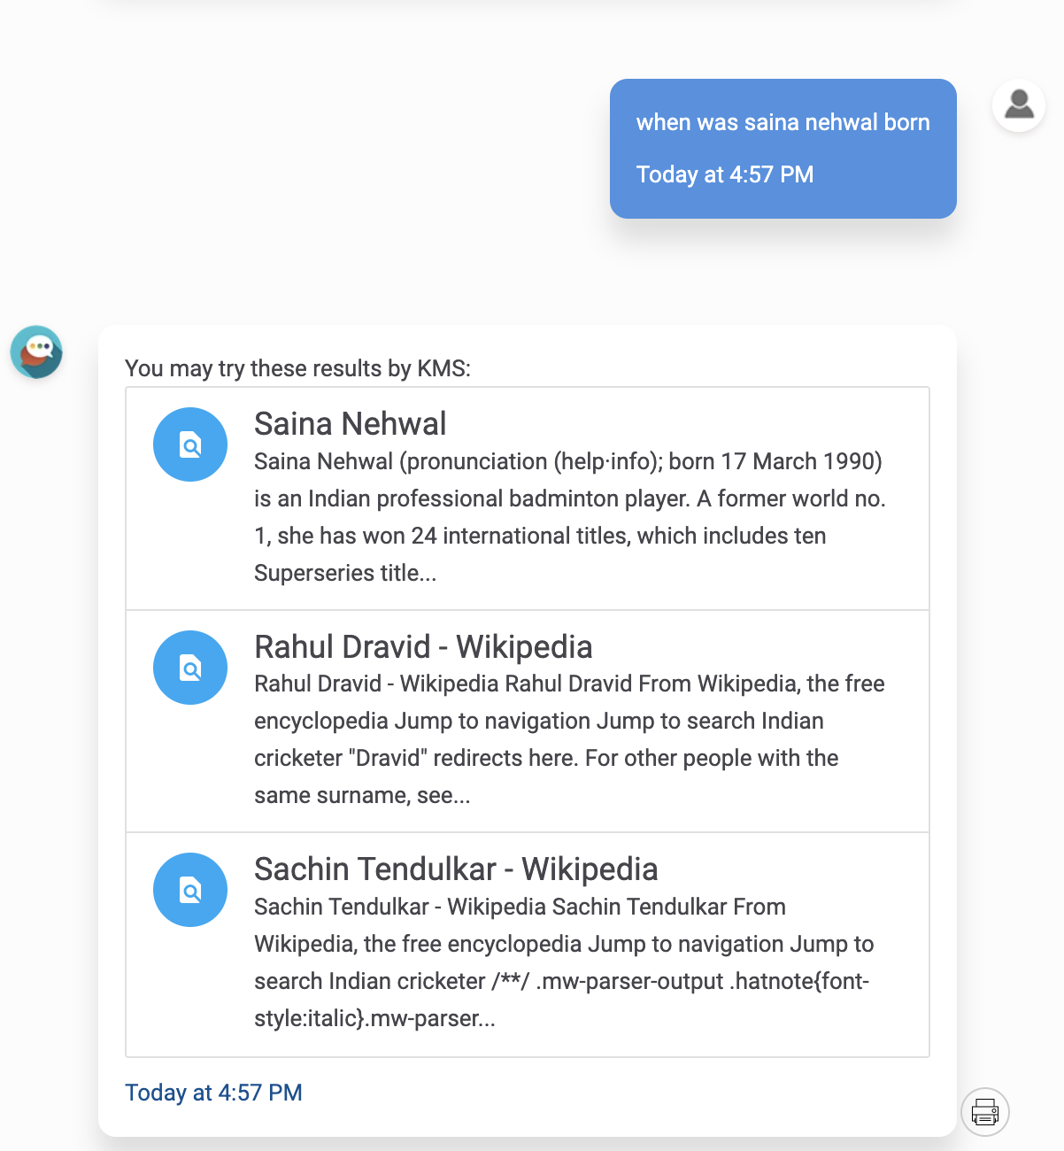Click the print conversation icon

click(x=985, y=1111)
